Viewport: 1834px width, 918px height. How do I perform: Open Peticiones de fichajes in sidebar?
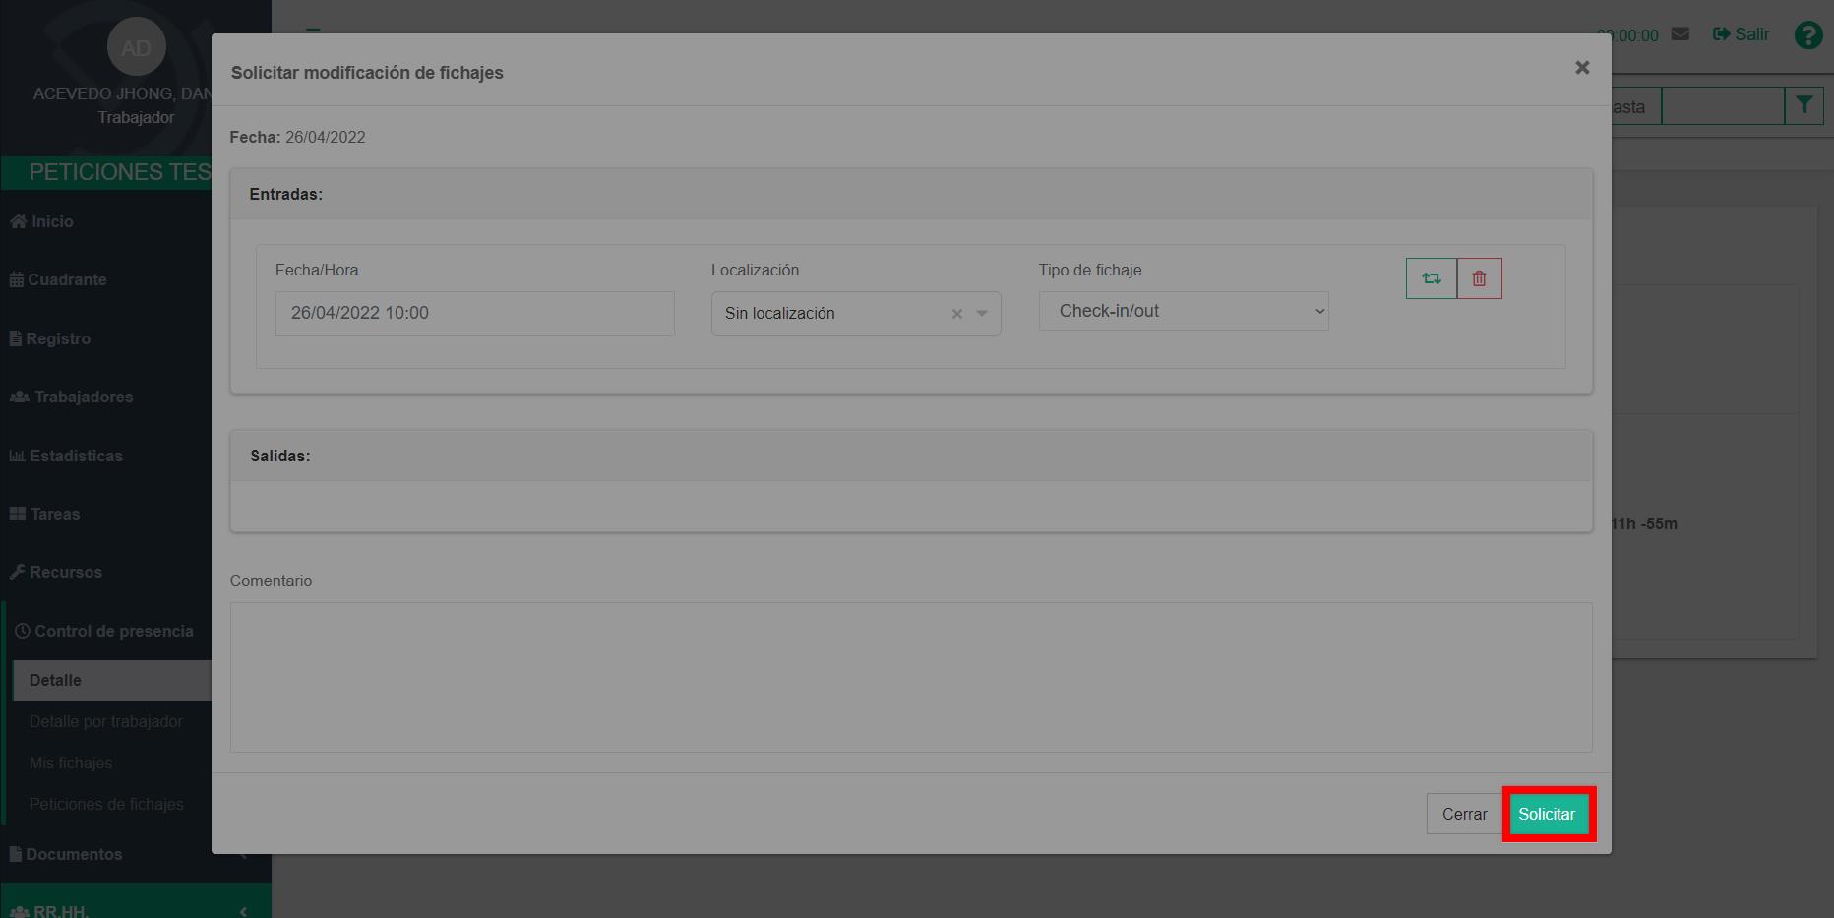(106, 805)
